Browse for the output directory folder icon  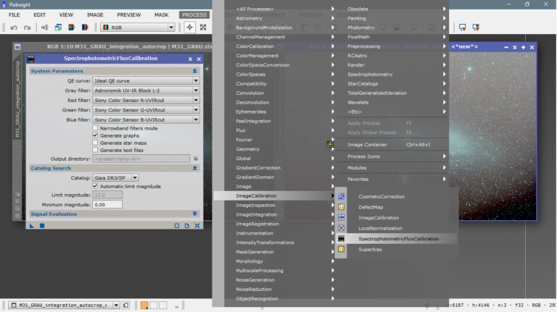196,159
